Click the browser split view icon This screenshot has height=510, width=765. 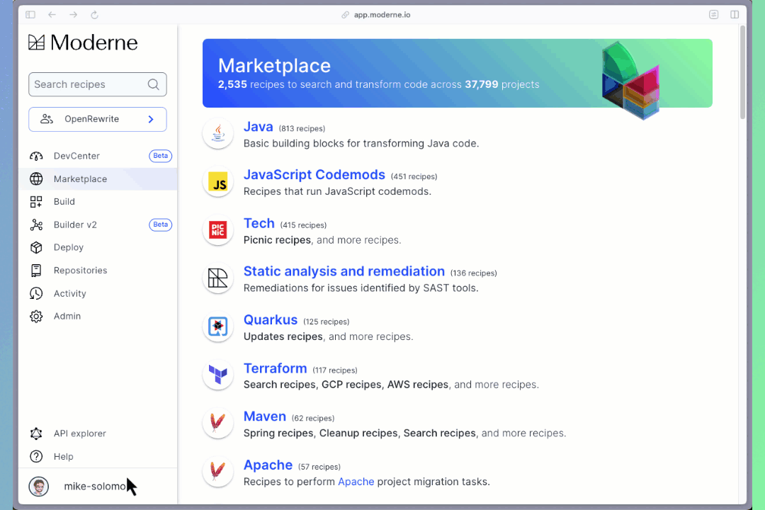pyautogui.click(x=735, y=15)
